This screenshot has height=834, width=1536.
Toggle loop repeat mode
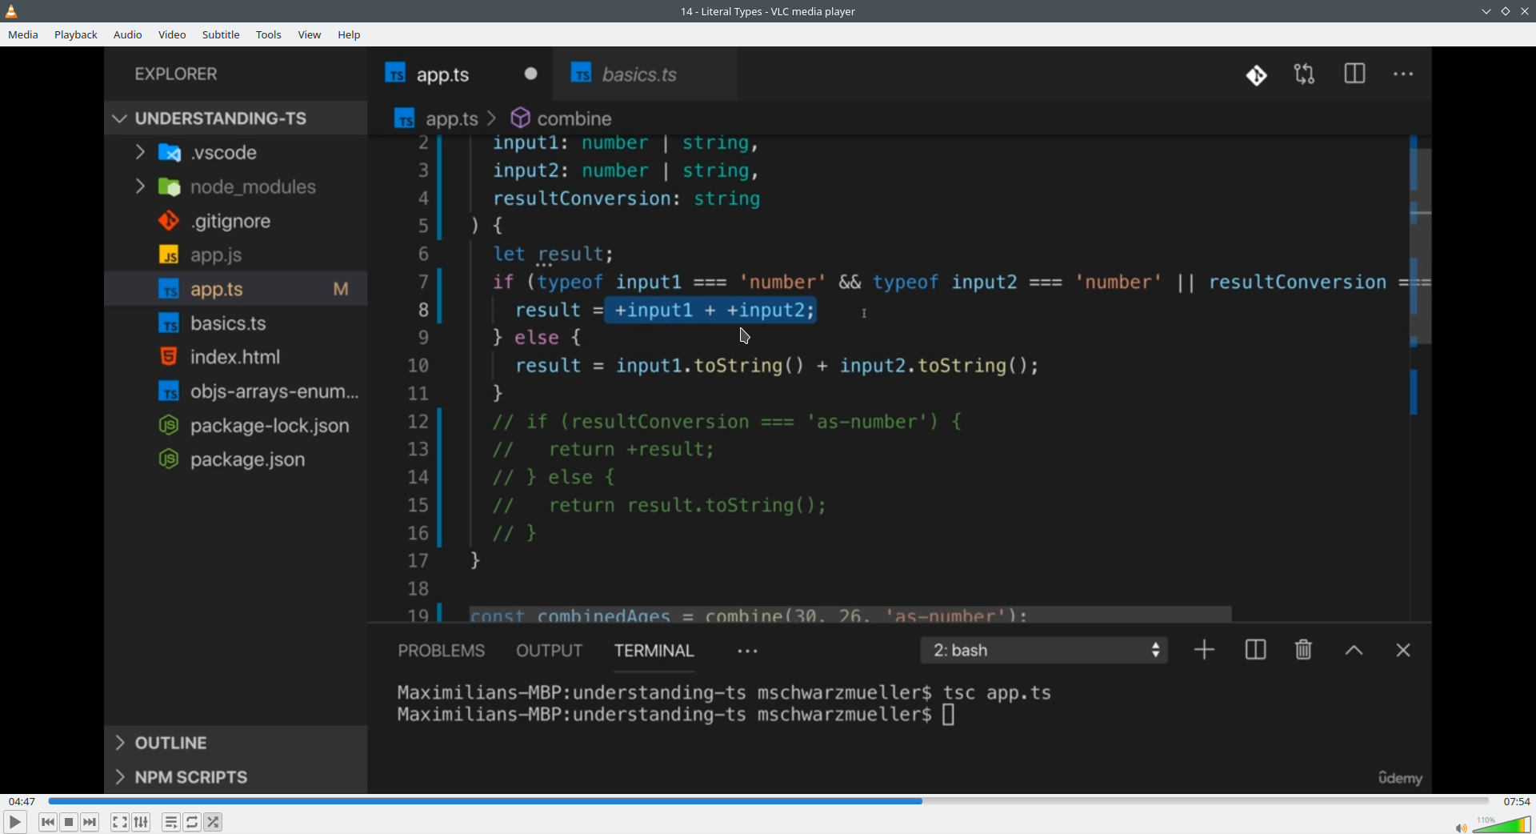193,822
